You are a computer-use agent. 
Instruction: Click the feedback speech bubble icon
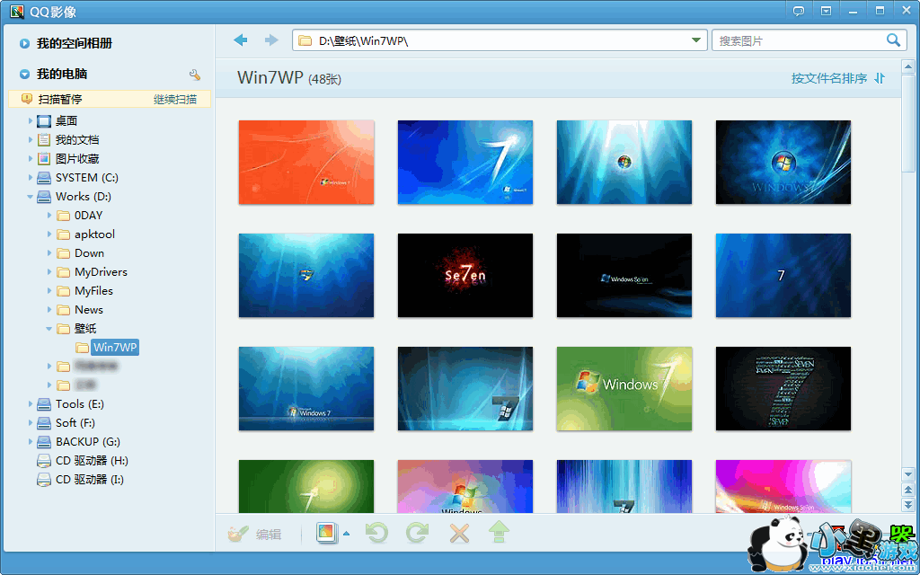799,11
